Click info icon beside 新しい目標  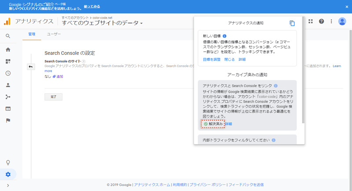(224, 36)
